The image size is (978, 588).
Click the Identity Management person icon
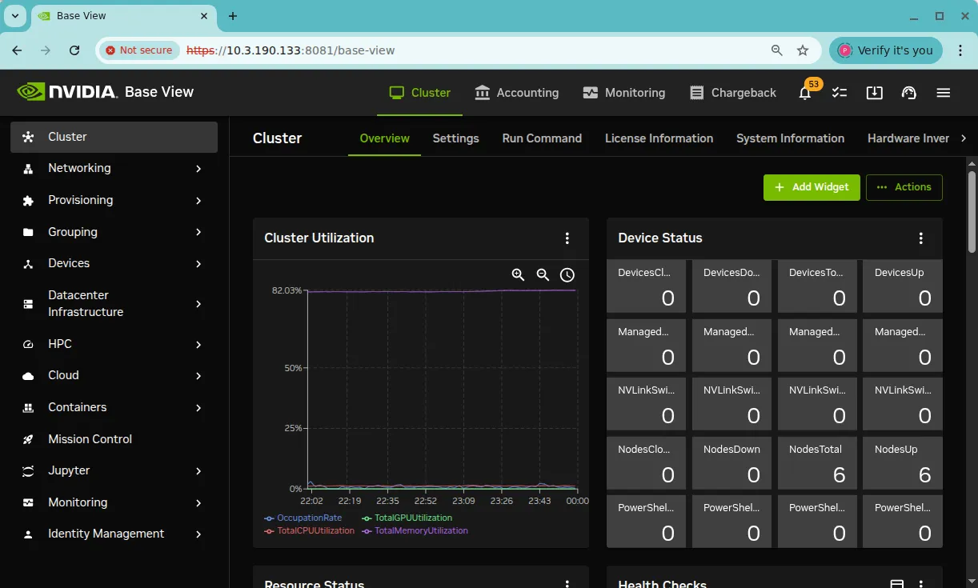[x=29, y=534]
